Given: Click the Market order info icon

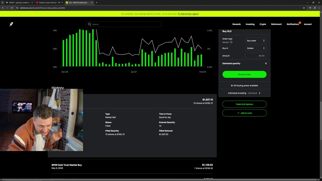Looking at the screenshot, I should pyautogui.click(x=231, y=42).
